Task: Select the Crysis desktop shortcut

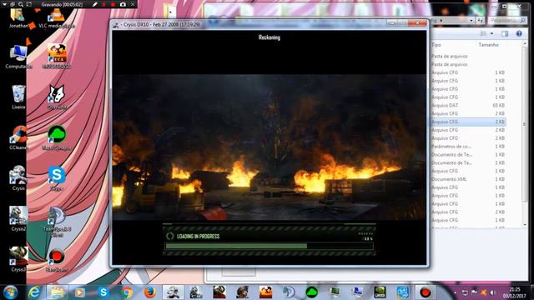Action: click(18, 177)
